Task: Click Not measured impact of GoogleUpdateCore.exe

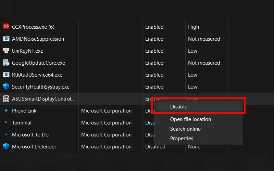Action: [204, 63]
